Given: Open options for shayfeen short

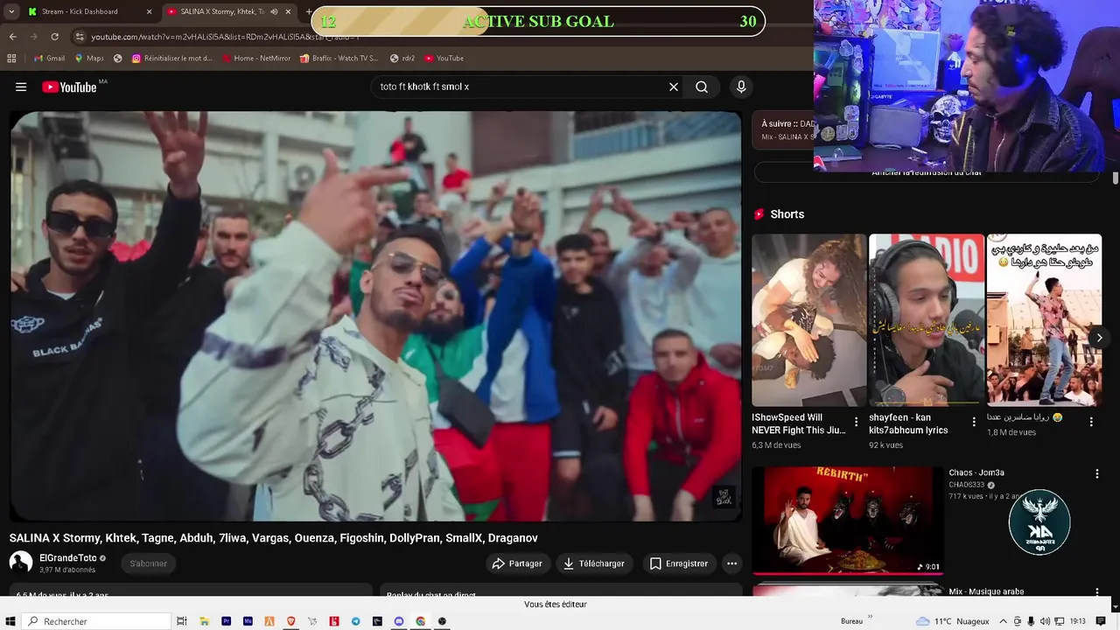Looking at the screenshot, I should 974,422.
